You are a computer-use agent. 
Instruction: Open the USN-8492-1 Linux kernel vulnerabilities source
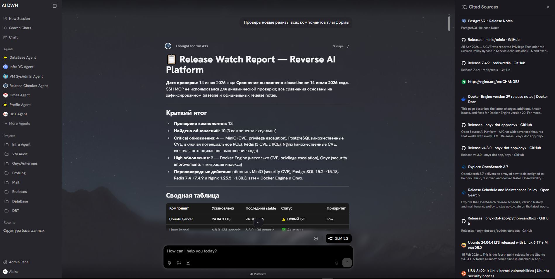(508, 273)
